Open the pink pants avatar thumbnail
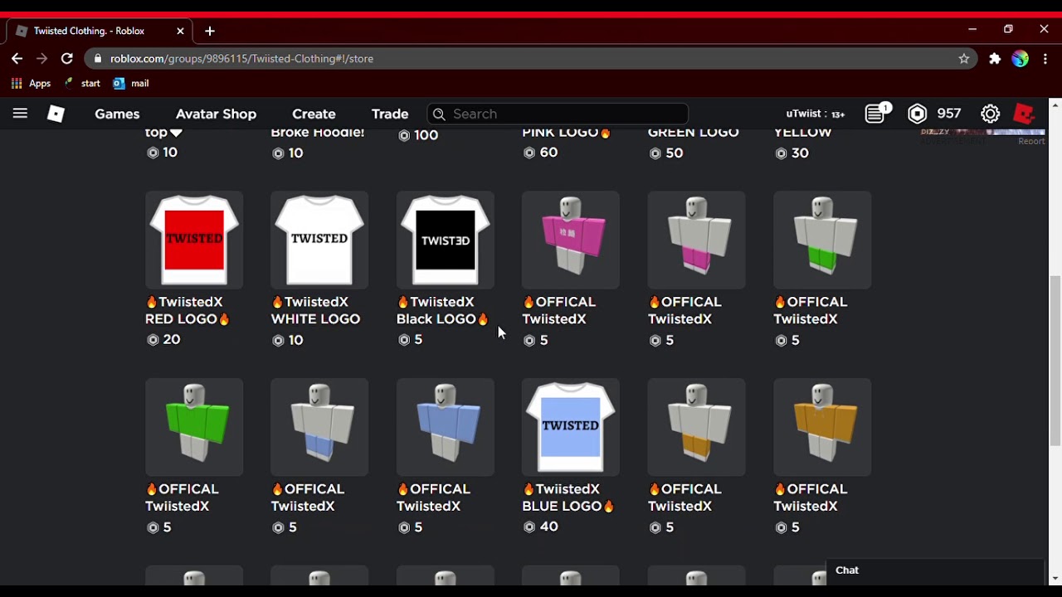This screenshot has width=1062, height=597. (x=697, y=240)
